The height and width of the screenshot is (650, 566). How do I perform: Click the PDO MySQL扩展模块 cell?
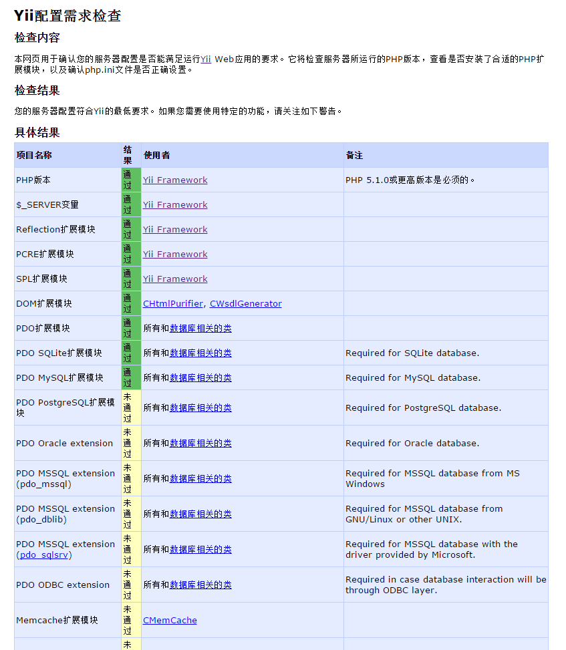coord(67,377)
